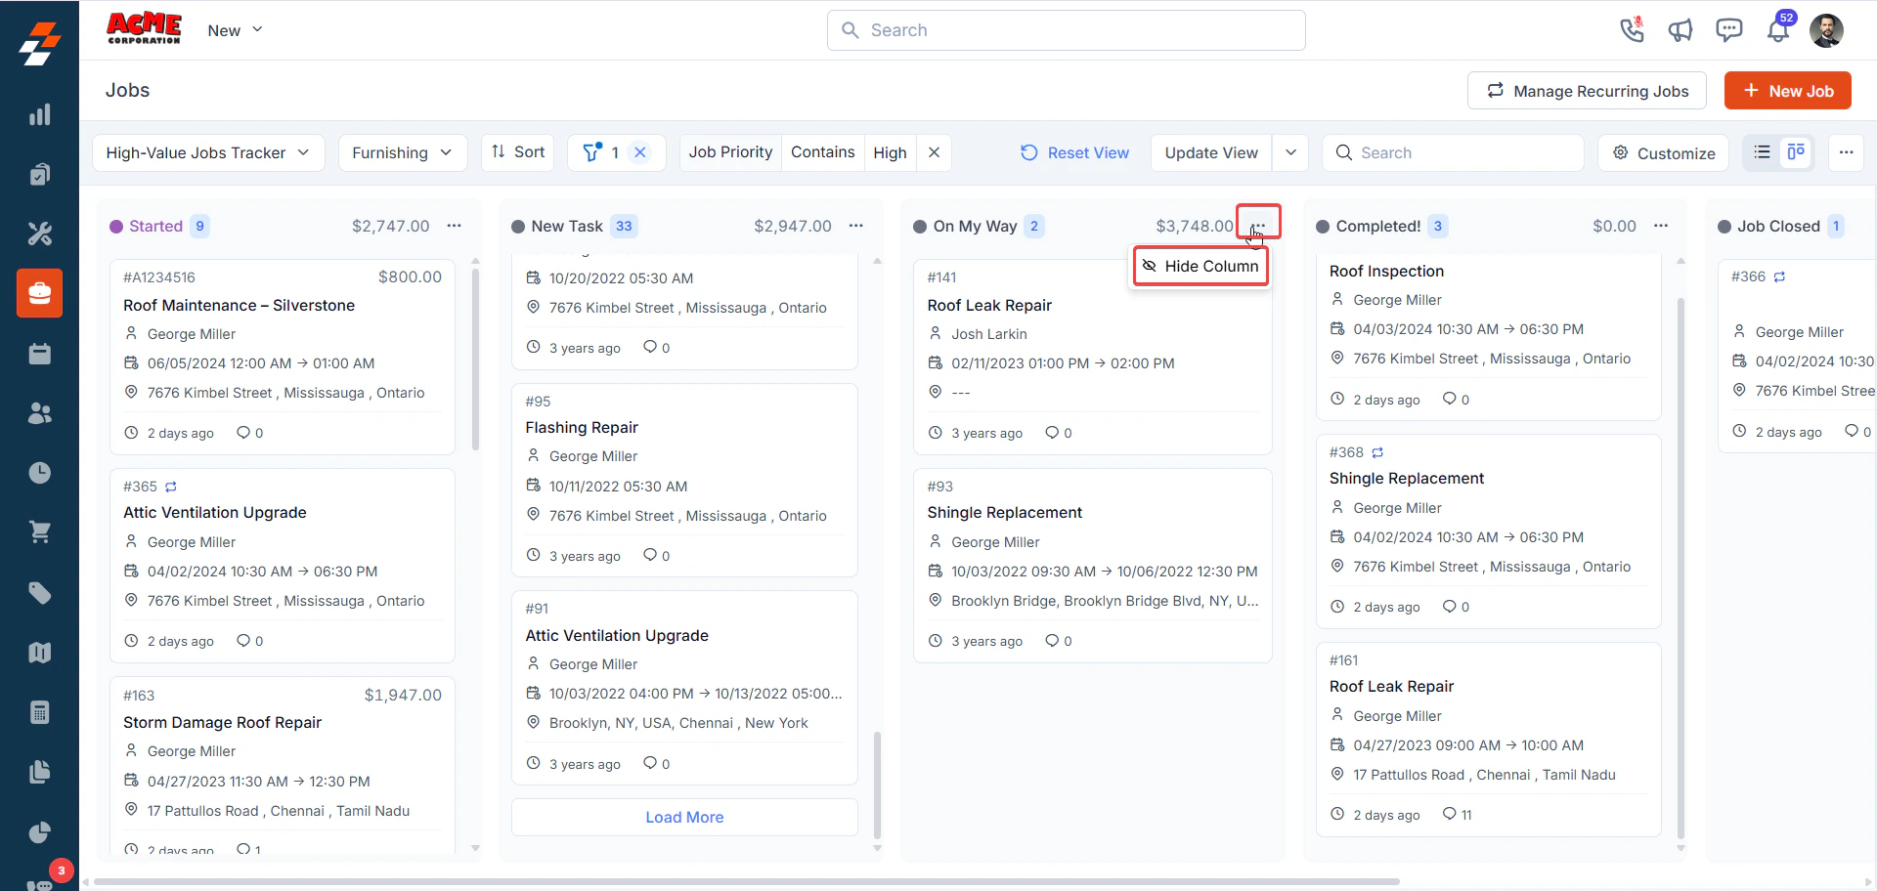Remove the Job Priority Contains High filter
Image resolution: width=1877 pixels, height=891 pixels.
pos(935,152)
